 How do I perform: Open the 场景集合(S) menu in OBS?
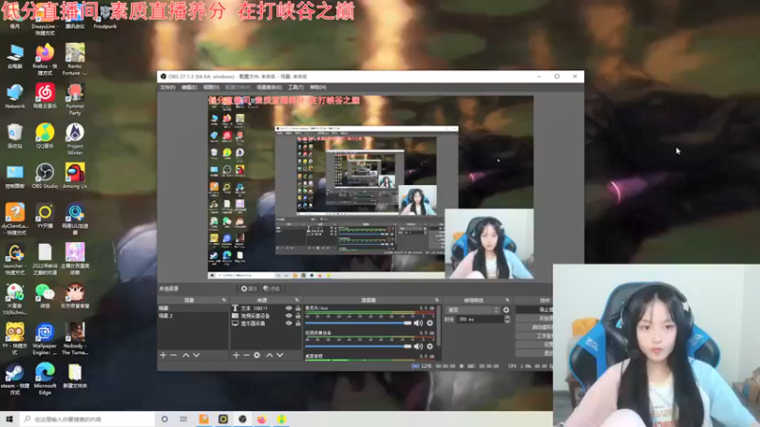click(x=269, y=87)
